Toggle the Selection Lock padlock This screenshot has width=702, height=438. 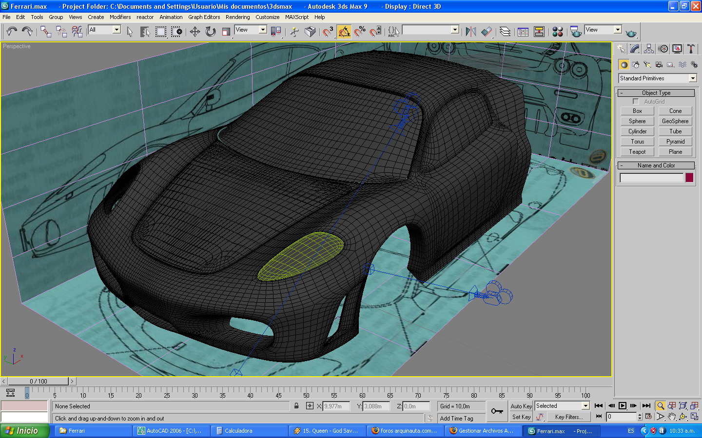[x=296, y=406]
